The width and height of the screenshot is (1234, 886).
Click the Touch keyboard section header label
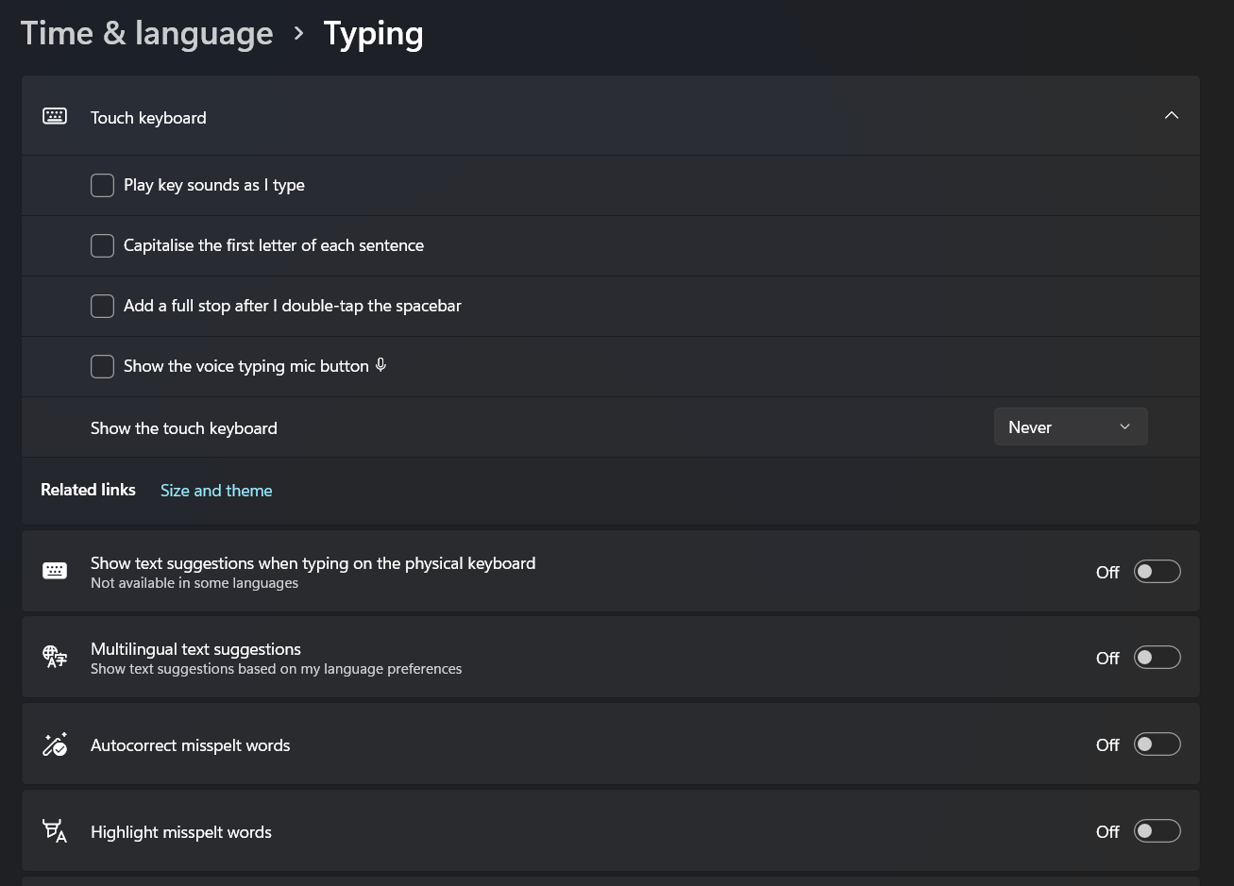[x=148, y=118]
